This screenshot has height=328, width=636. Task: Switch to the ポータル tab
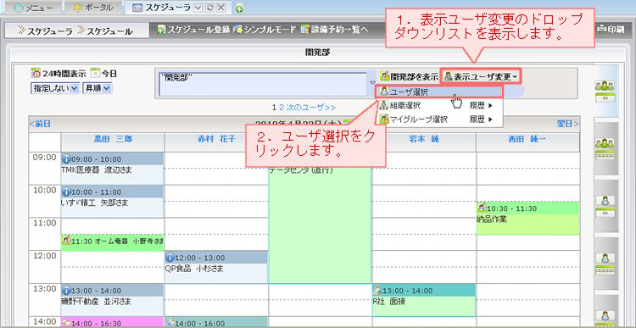coord(92,8)
